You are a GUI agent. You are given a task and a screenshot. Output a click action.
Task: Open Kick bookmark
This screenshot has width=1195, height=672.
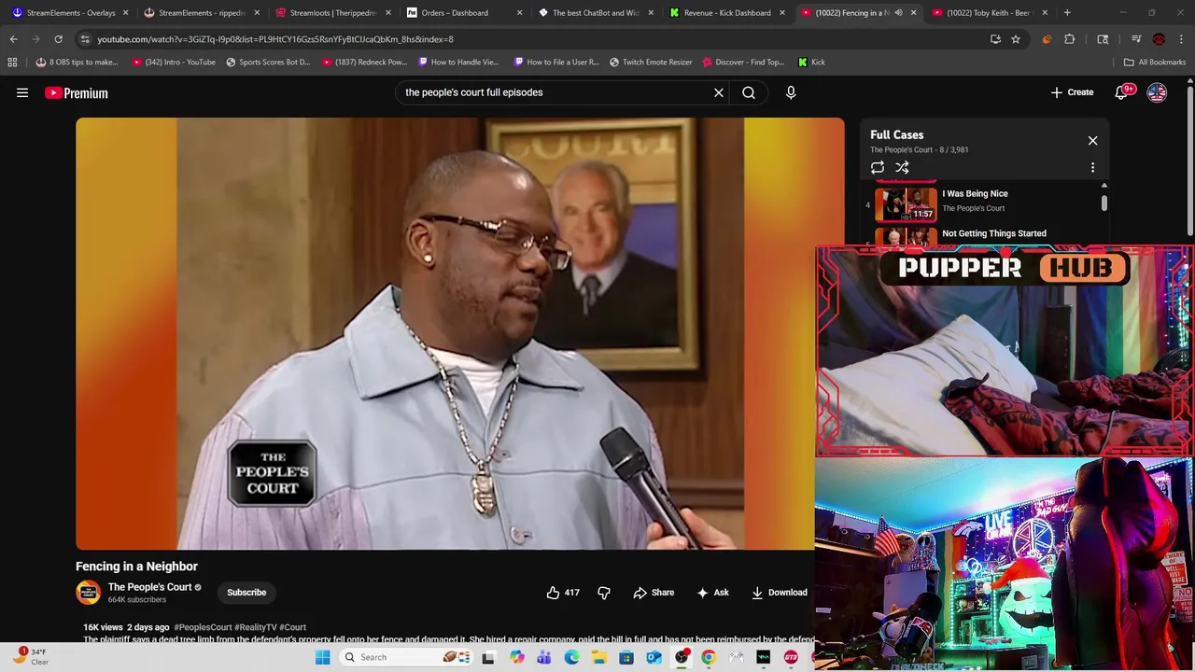(x=811, y=63)
